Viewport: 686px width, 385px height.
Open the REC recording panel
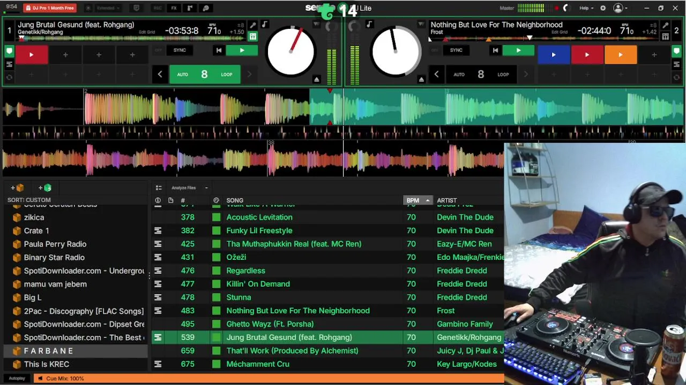click(x=158, y=8)
